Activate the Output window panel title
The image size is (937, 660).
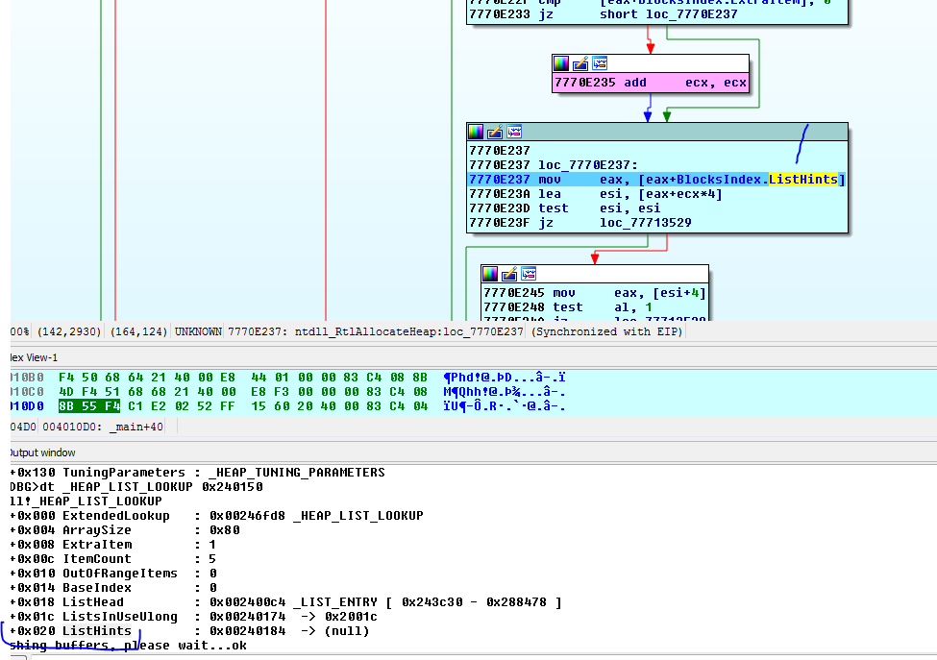pyautogui.click(x=40, y=452)
